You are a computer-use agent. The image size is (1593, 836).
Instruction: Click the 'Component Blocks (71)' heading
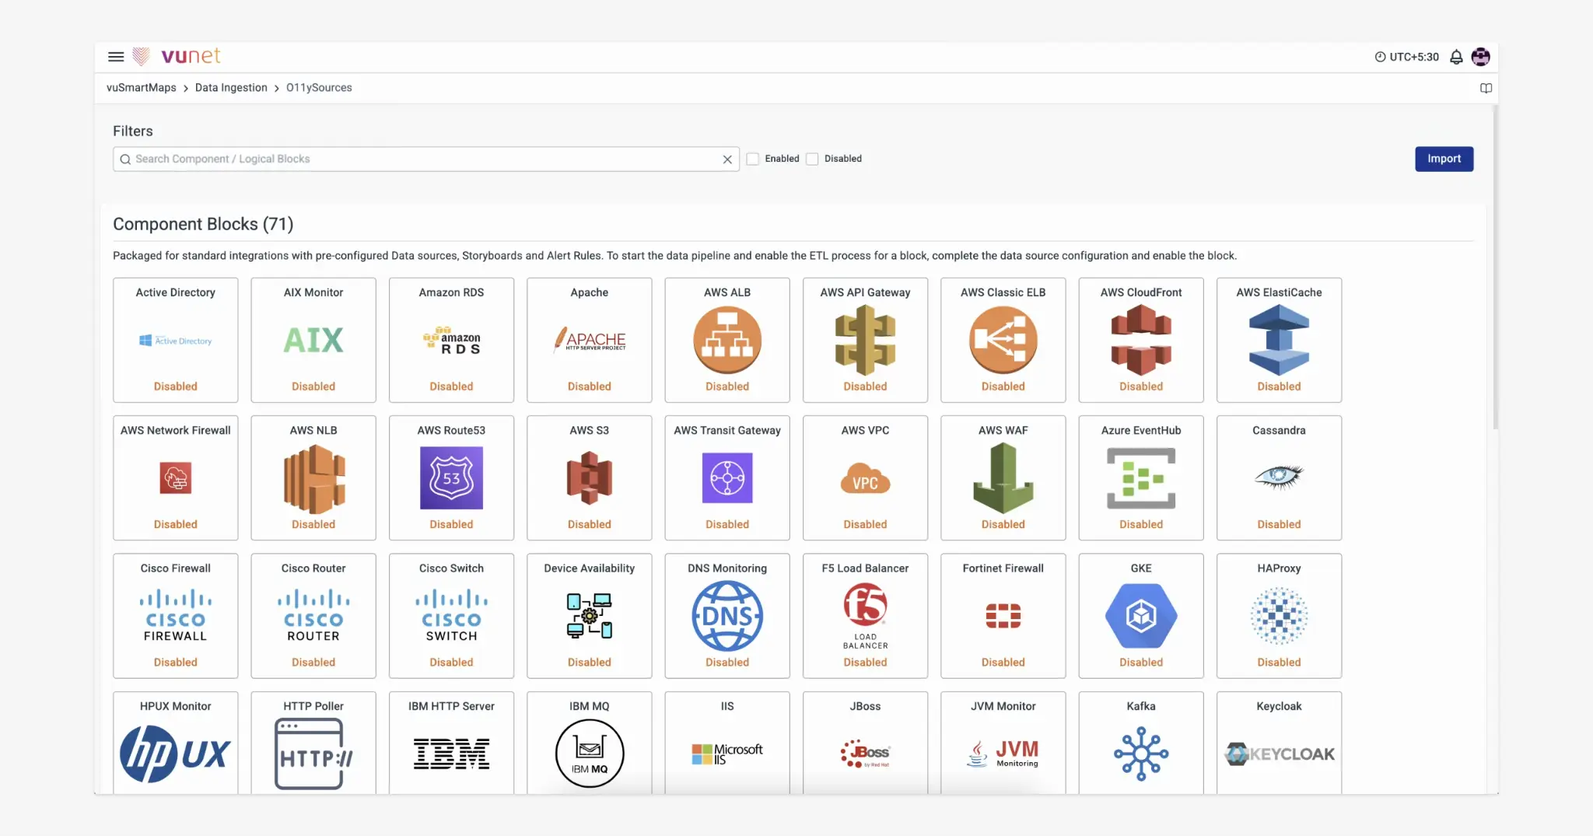coord(203,224)
